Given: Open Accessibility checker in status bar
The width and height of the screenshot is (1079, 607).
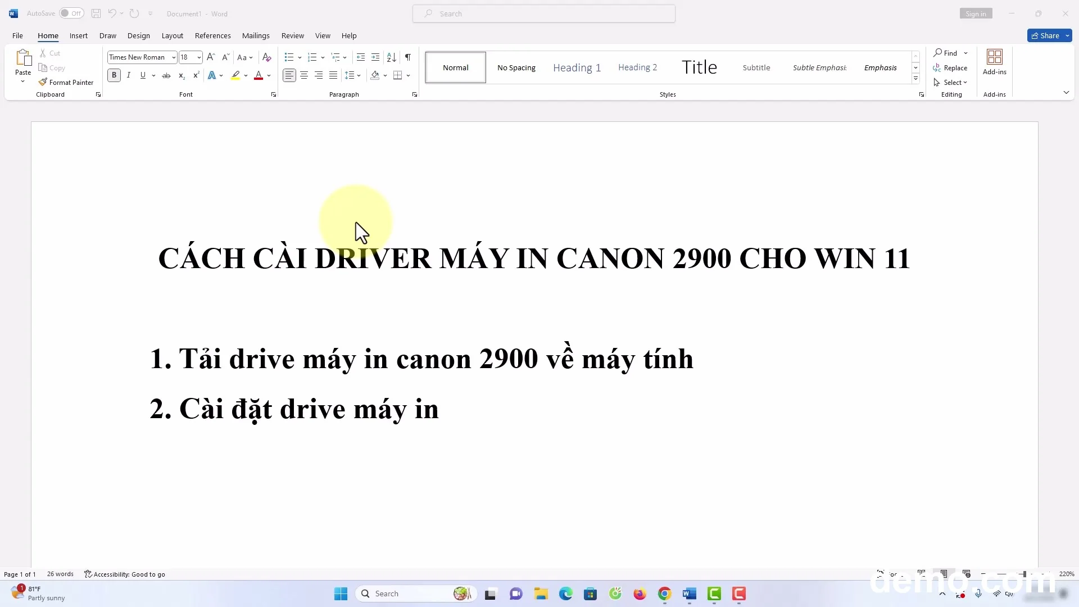Looking at the screenshot, I should (125, 574).
